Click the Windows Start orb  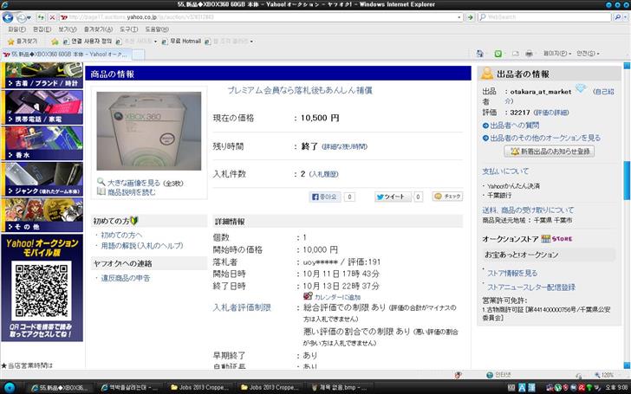[9, 388]
